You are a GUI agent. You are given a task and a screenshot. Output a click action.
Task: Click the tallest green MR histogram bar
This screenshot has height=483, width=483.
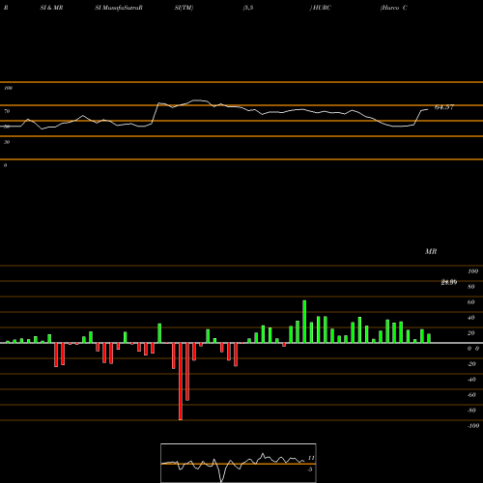point(304,322)
